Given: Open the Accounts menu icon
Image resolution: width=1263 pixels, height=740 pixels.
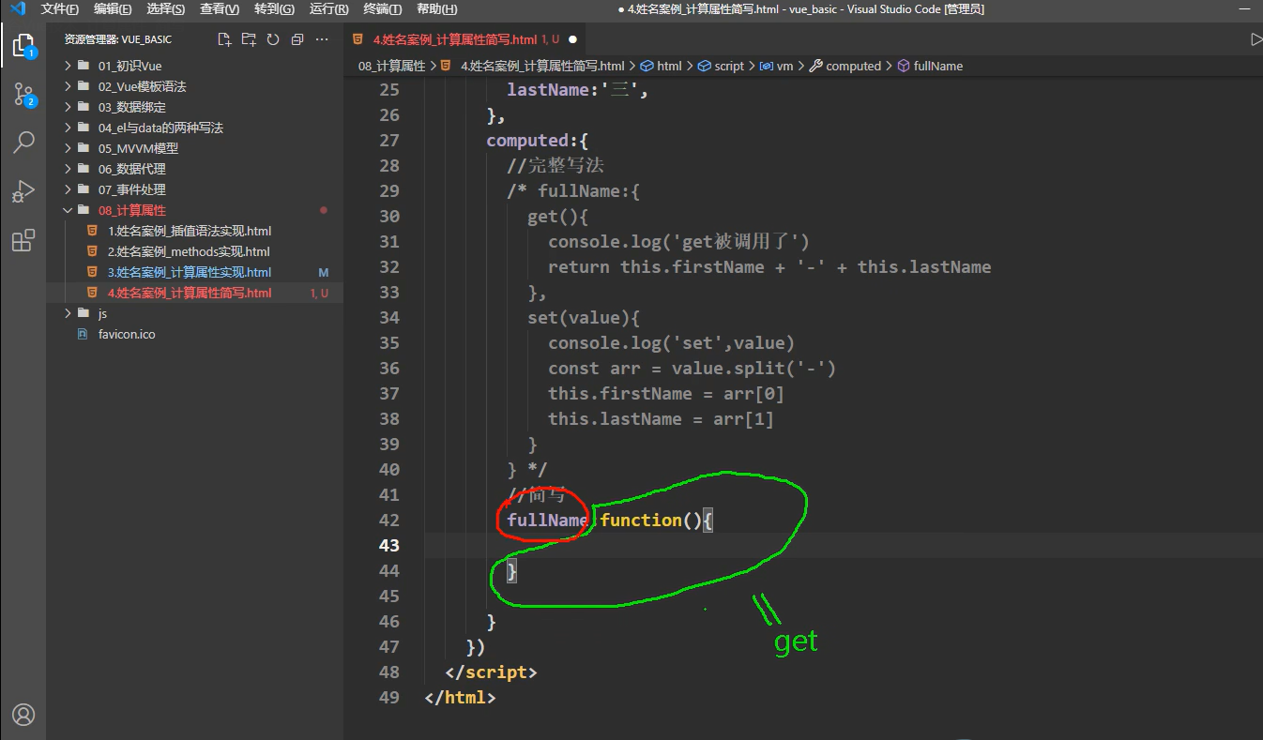Looking at the screenshot, I should 23,715.
